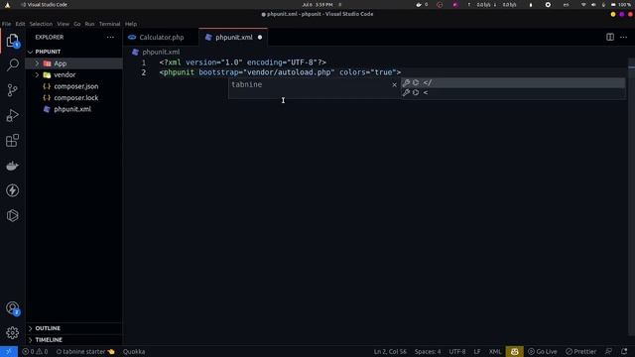This screenshot has height=357, width=635.
Task: Click the wrench icon on the '<' suggestion
Action: point(406,92)
